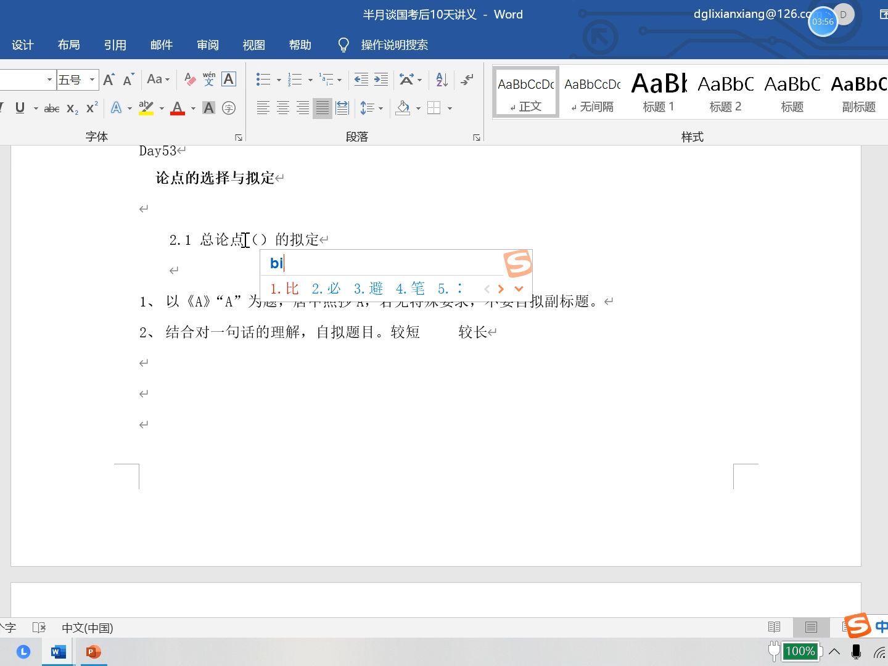The image size is (888, 666).
Task: Open the 帮助 tab
Action: pyautogui.click(x=300, y=45)
